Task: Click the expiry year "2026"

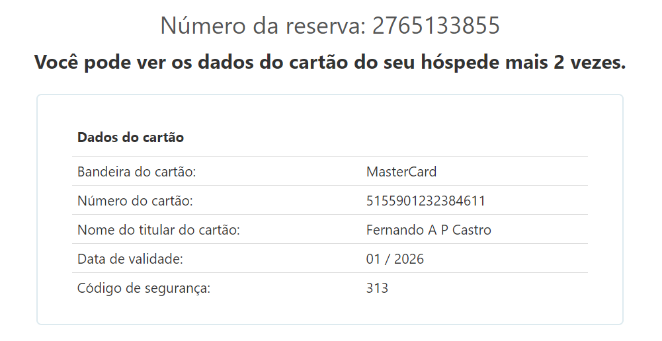Action: tap(409, 259)
